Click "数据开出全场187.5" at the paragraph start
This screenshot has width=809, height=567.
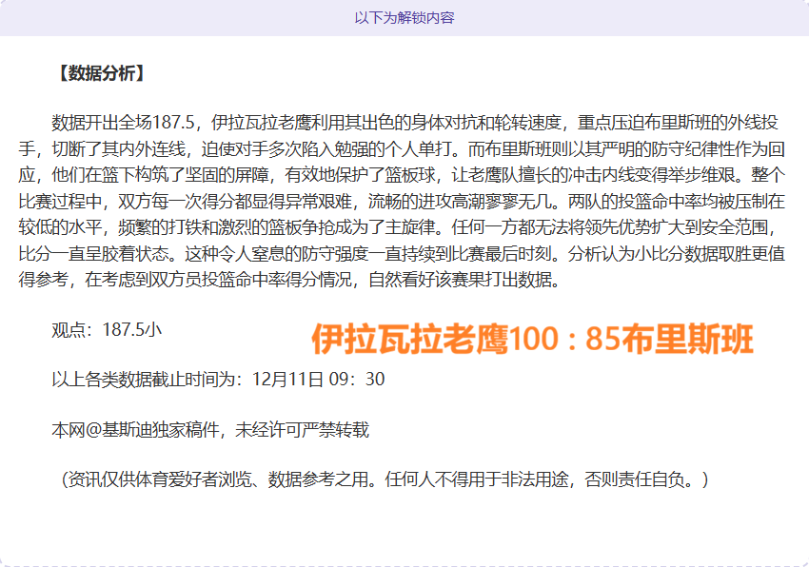(124, 122)
